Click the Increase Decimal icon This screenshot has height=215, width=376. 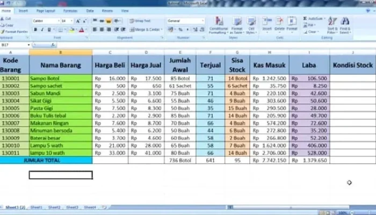click(195, 30)
